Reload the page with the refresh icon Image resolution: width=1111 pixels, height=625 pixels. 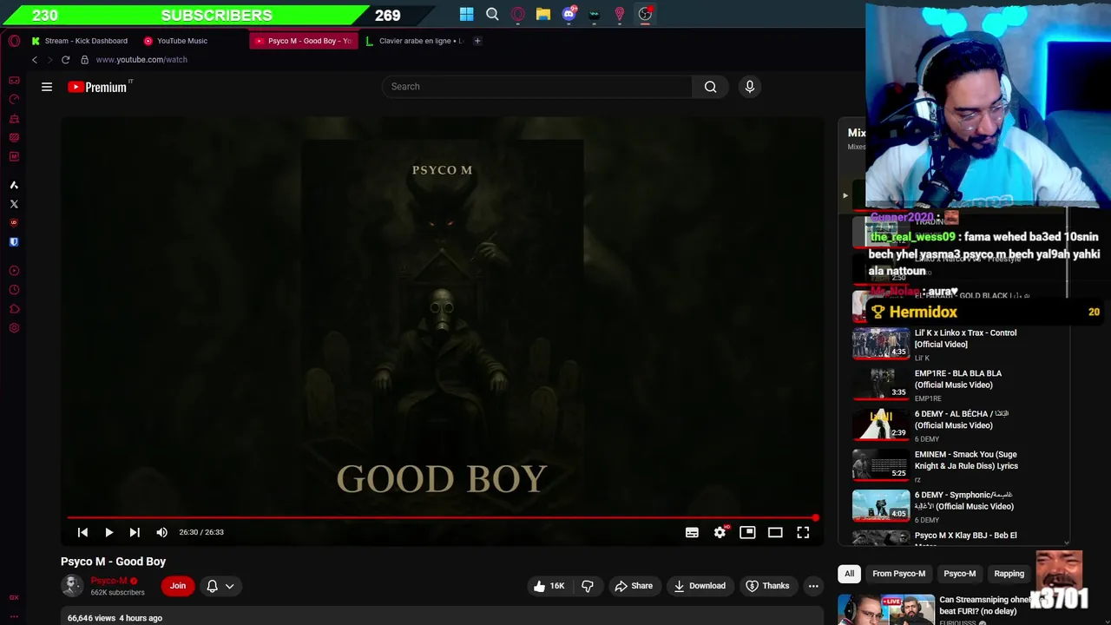65,60
